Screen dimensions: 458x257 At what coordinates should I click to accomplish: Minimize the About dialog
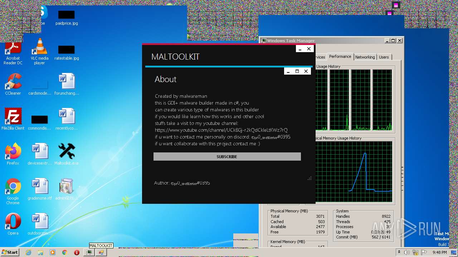click(288, 71)
